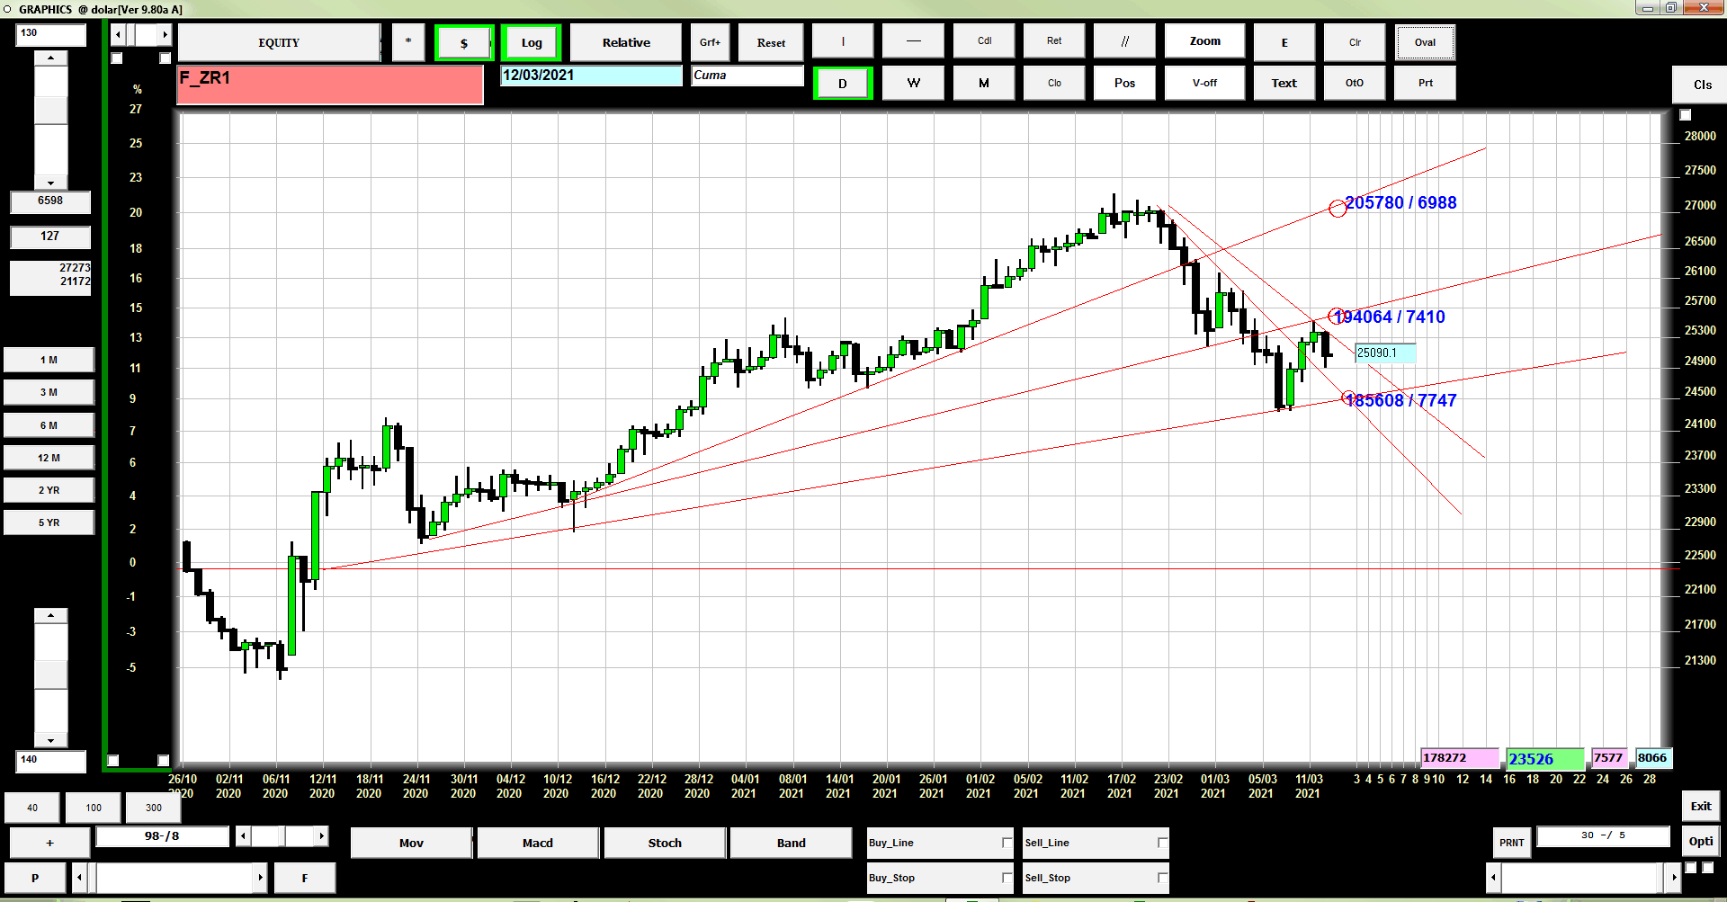Toggle the V-off button
This screenshot has width=1727, height=902.
click(1204, 83)
